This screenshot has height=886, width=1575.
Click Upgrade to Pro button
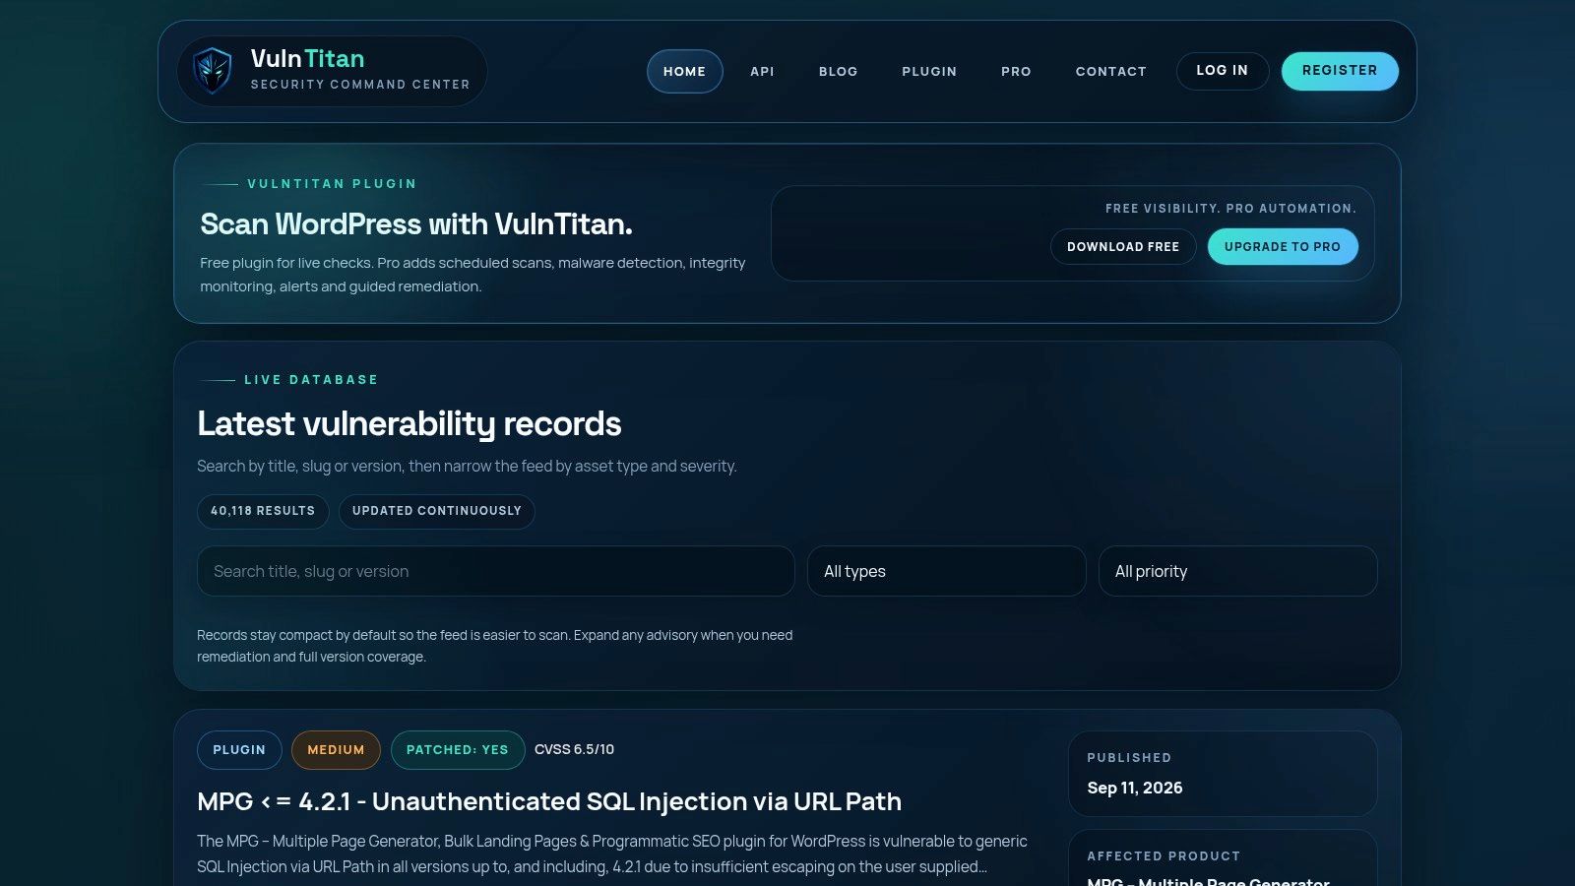click(1283, 246)
